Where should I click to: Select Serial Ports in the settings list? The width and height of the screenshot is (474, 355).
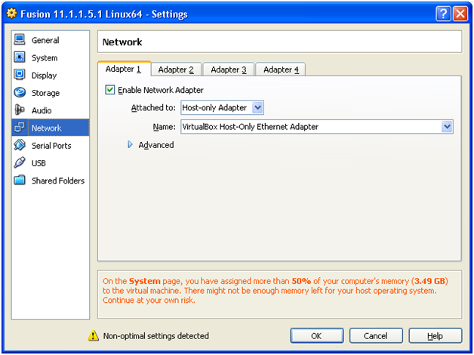51,145
